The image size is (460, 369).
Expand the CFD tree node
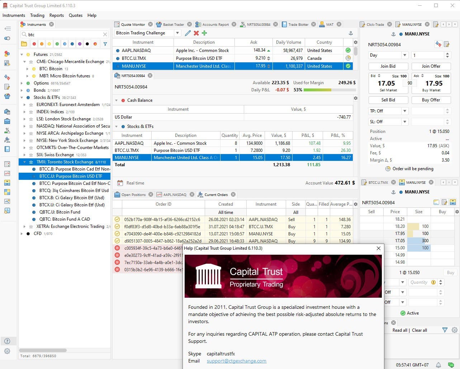22,234
